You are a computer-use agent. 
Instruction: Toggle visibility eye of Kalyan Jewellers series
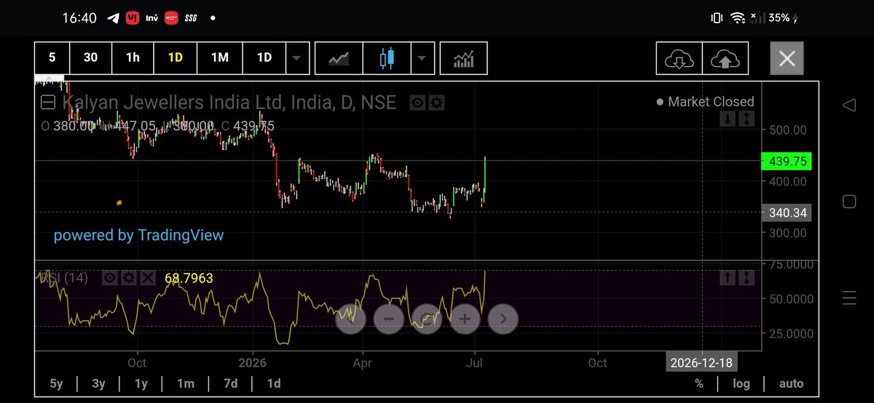pyautogui.click(x=418, y=103)
